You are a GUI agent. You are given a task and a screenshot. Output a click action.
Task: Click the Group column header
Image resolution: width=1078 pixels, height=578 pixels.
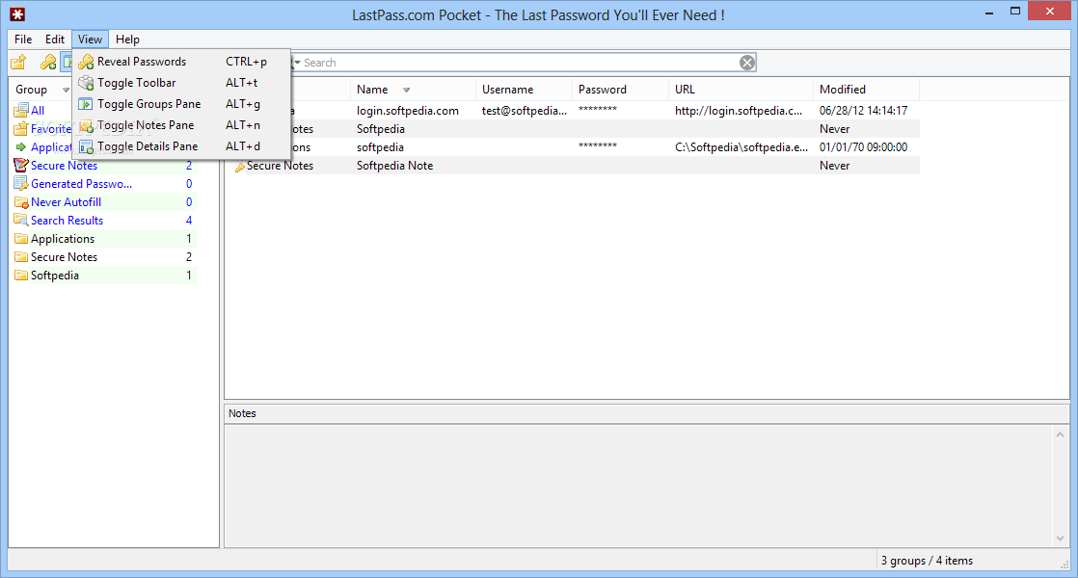click(x=32, y=90)
